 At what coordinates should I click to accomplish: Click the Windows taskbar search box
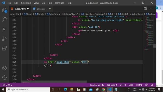[x=28, y=89]
